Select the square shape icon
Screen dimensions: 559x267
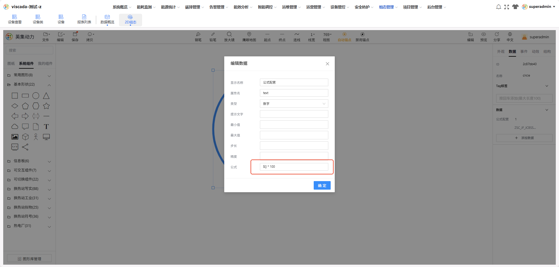[15, 96]
